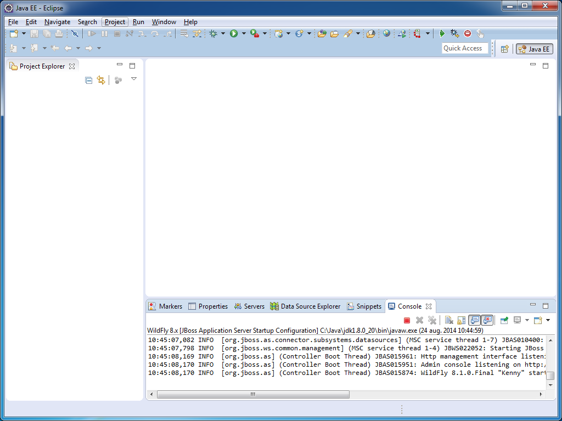Click the console horizontal scrollbar thumb

pos(253,394)
